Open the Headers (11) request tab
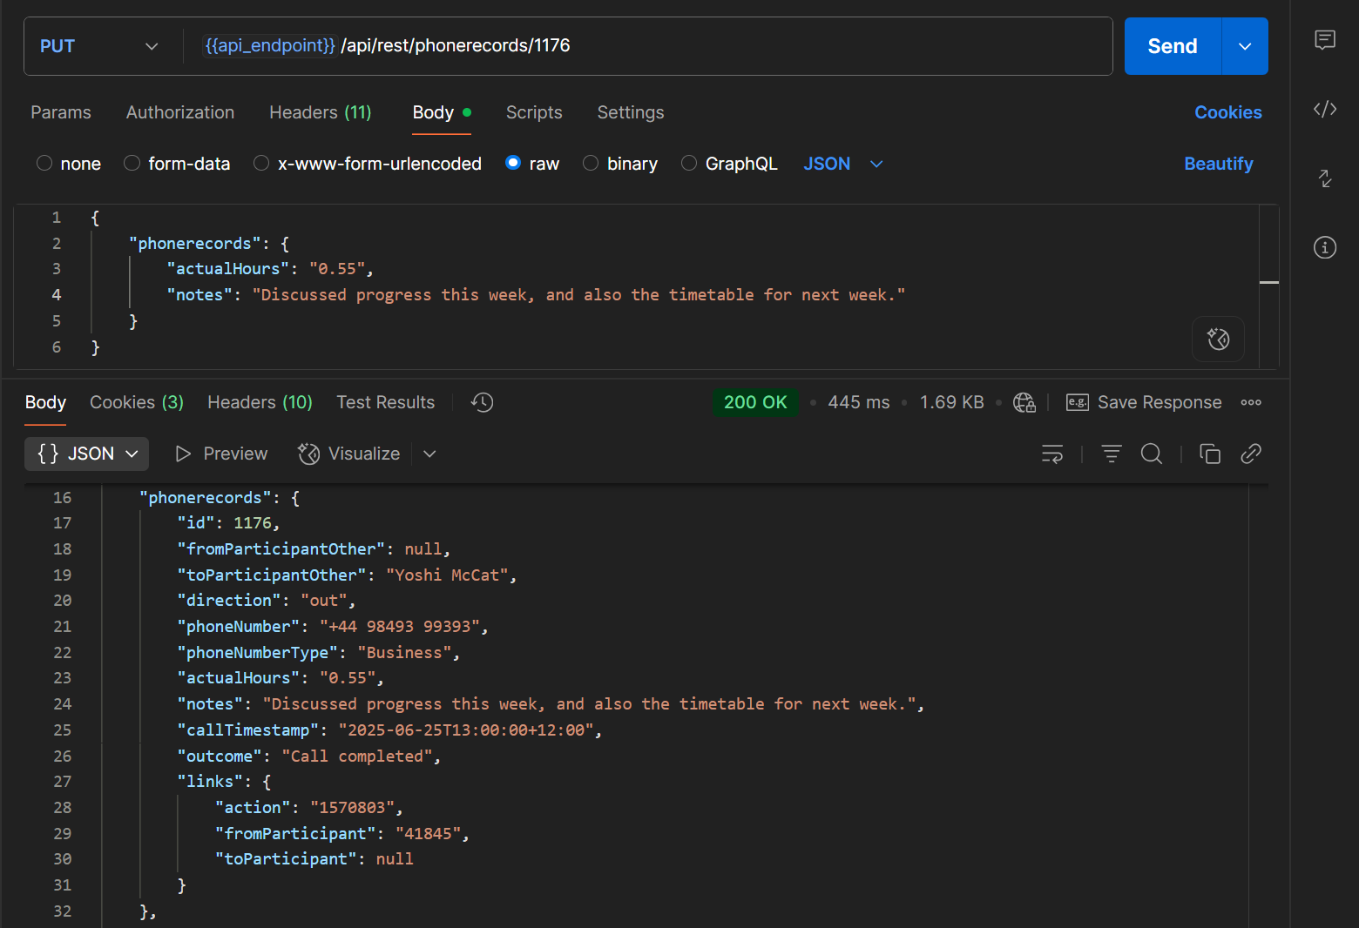Image resolution: width=1359 pixels, height=928 pixels. click(321, 112)
